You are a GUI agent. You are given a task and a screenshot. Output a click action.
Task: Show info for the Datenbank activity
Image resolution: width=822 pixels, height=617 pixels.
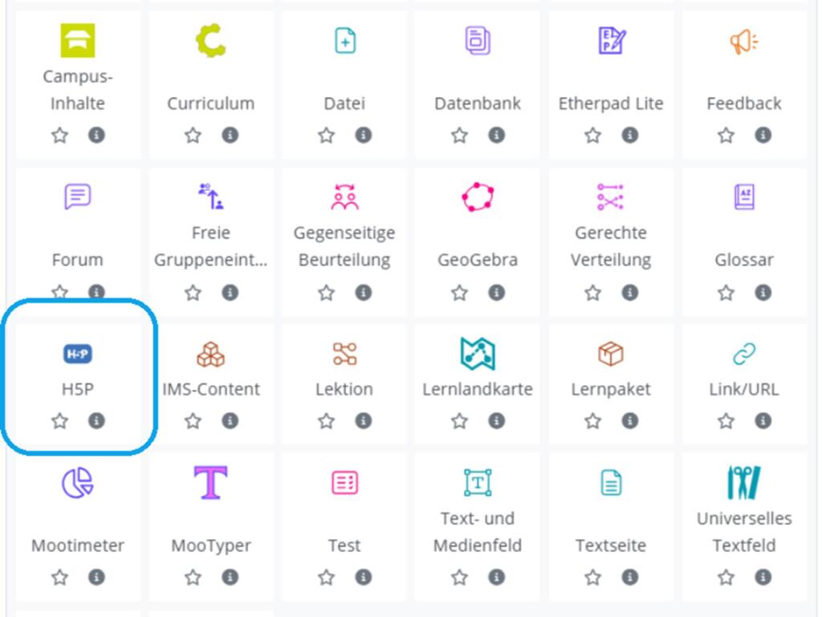(x=497, y=135)
